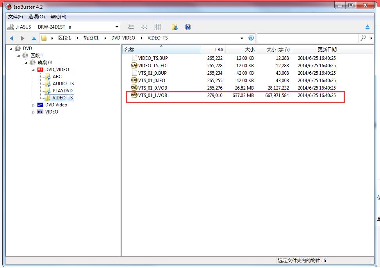The height and width of the screenshot is (268, 380).
Task: Open the 文件(F) menu
Action: tap(16, 17)
